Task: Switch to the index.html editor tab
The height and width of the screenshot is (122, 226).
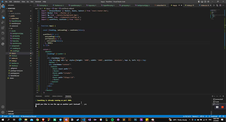Action: coord(160,5)
